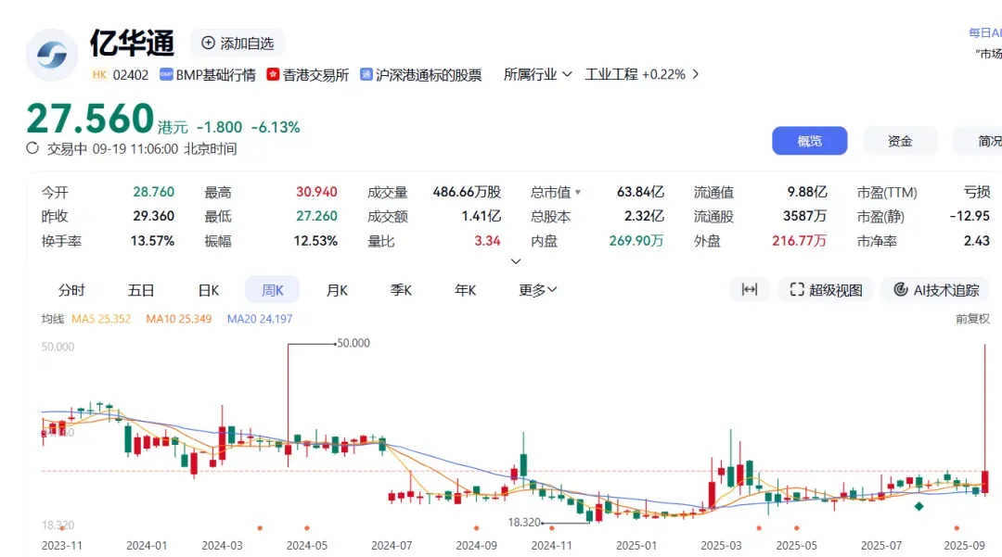Screen dimensions: 1002x557
Task: Switch to 五日 chart
Action: click(x=141, y=290)
